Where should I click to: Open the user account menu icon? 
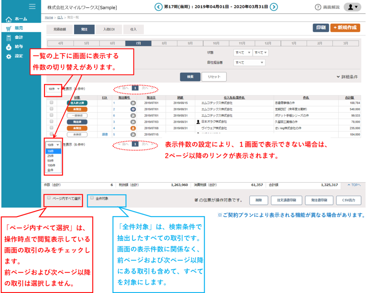(352, 7)
